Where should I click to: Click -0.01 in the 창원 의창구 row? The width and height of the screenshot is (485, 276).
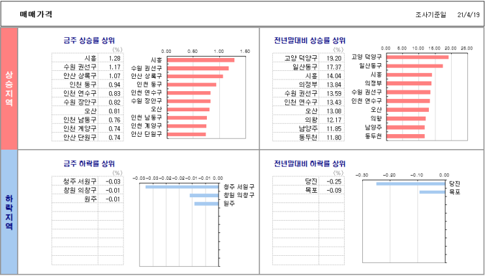112,190
